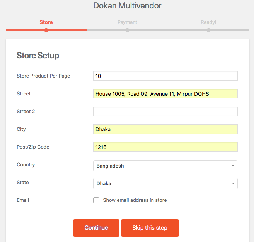Expand the Dhaka state combo box

(165, 184)
